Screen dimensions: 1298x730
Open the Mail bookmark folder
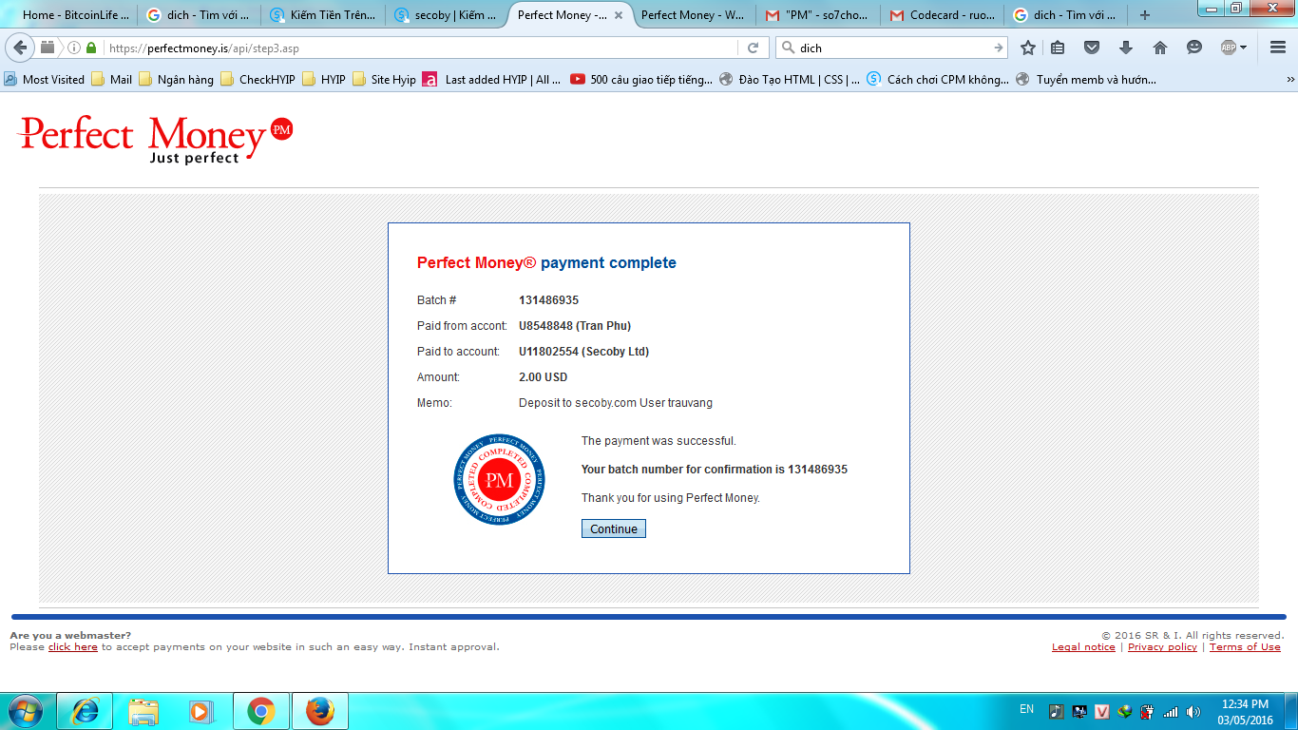[x=112, y=80]
